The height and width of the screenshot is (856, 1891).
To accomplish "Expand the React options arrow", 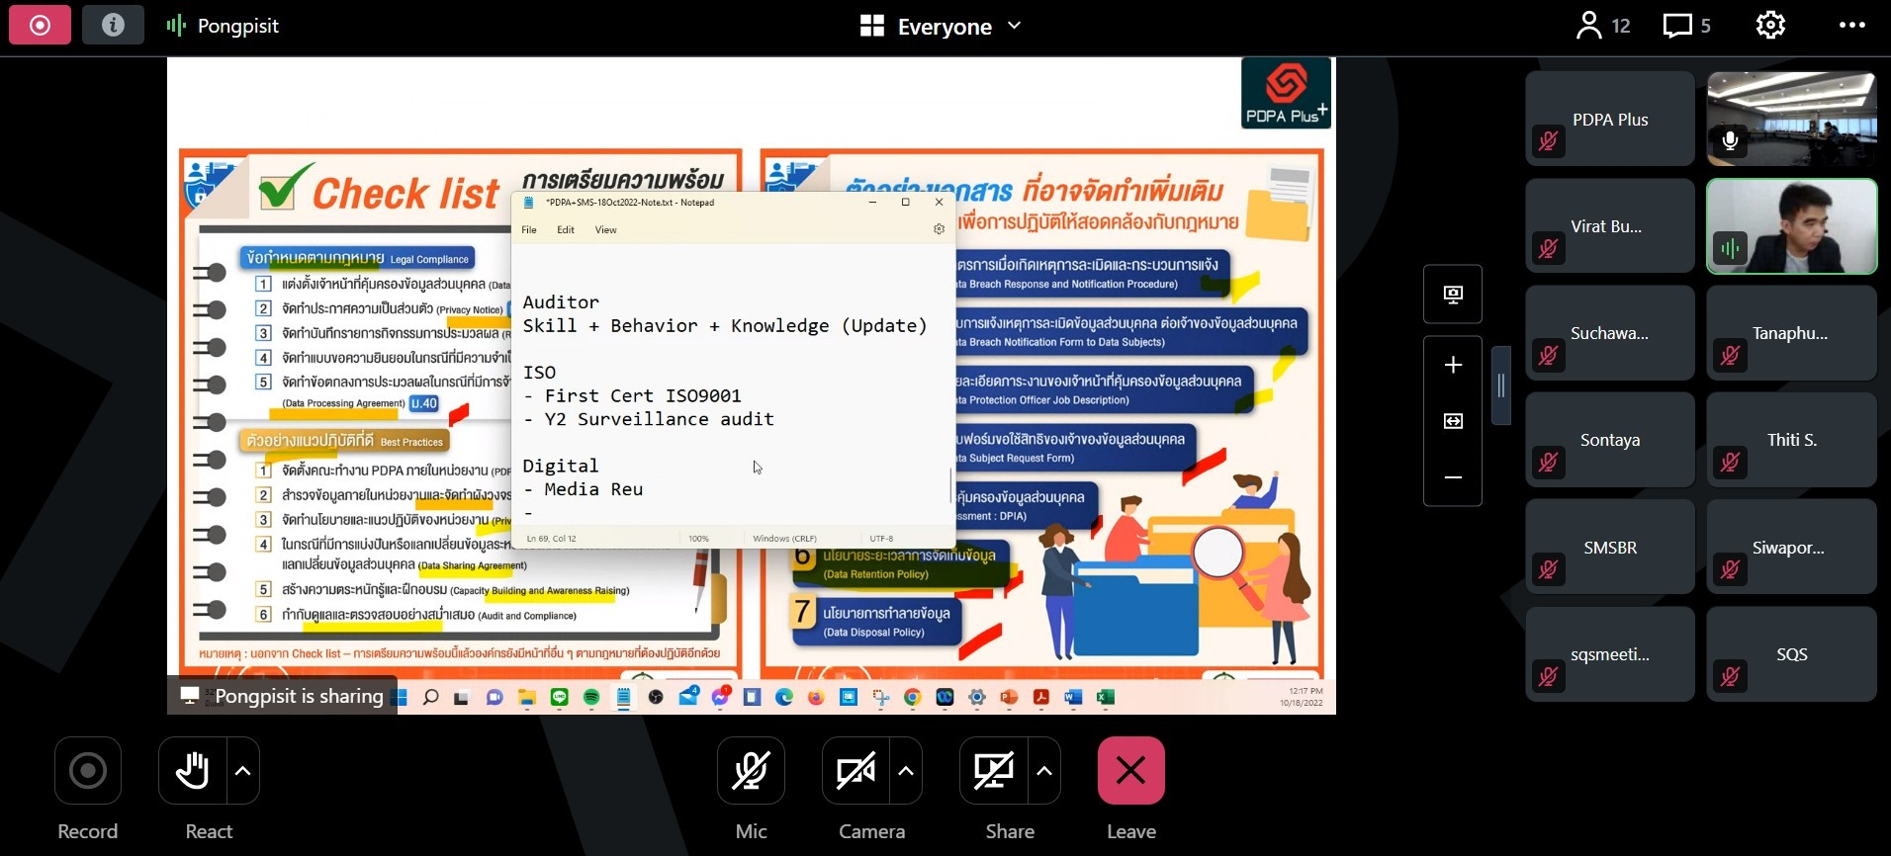I will click(243, 771).
